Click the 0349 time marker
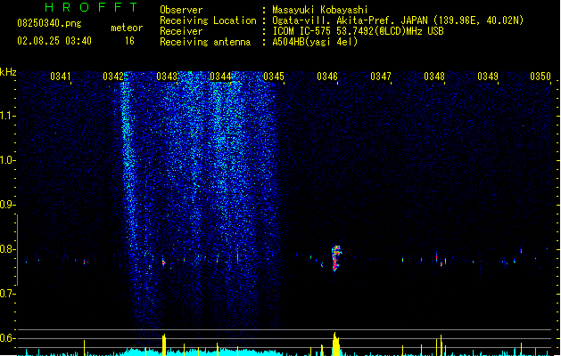 (488, 77)
